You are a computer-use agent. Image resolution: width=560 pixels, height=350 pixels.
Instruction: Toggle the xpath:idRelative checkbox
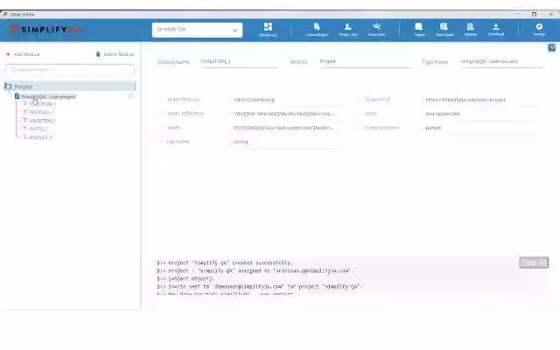159,113
